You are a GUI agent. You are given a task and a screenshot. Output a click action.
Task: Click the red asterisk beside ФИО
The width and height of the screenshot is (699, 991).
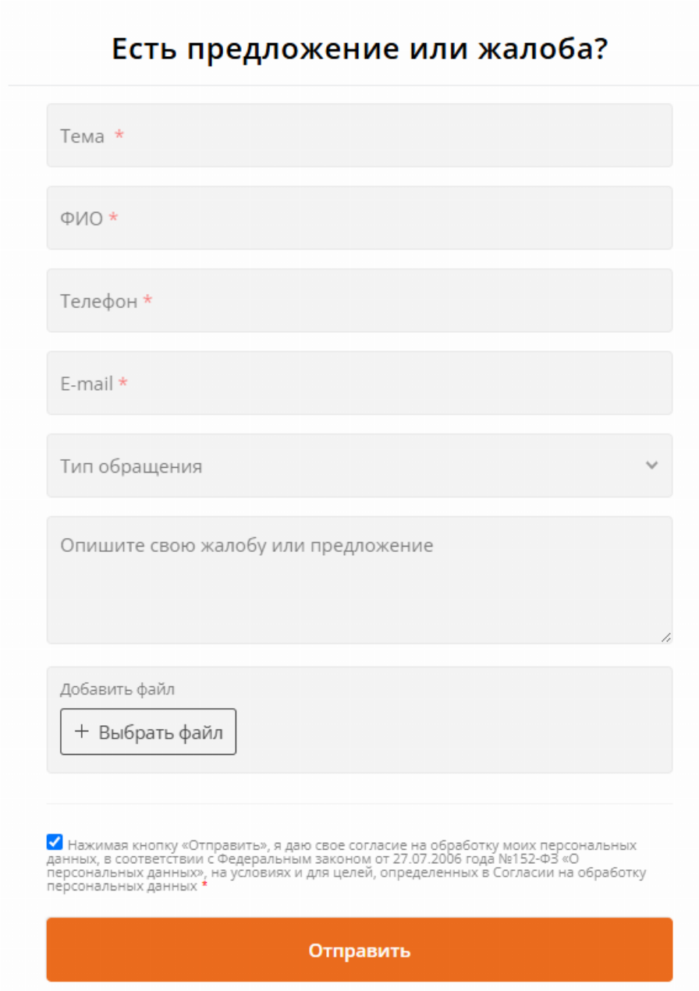(x=114, y=218)
